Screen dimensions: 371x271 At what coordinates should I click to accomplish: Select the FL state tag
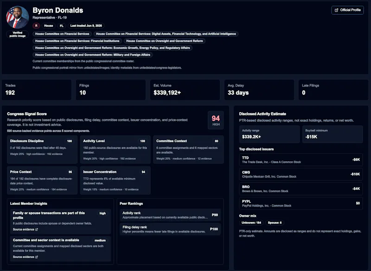(x=62, y=25)
